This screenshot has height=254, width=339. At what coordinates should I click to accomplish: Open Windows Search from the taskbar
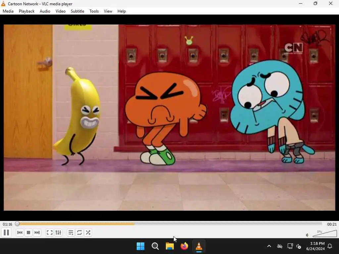coord(155,246)
